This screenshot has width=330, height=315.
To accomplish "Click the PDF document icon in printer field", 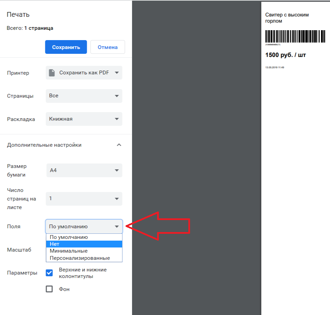I will coord(52,73).
